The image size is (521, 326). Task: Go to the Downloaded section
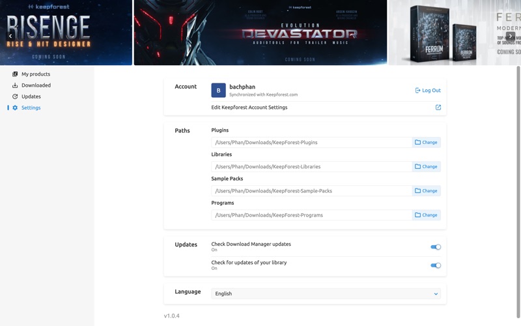36,85
